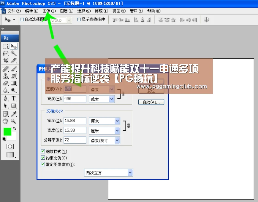The image size is (258, 202).
Task: Reset default foreground and background colors
Action: pyautogui.click(x=4, y=139)
